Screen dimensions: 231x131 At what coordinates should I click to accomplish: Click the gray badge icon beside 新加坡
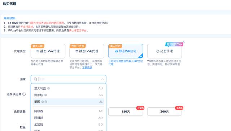coord(45,95)
